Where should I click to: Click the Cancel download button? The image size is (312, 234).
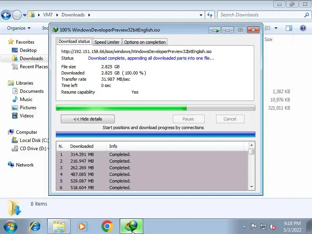[230, 119]
